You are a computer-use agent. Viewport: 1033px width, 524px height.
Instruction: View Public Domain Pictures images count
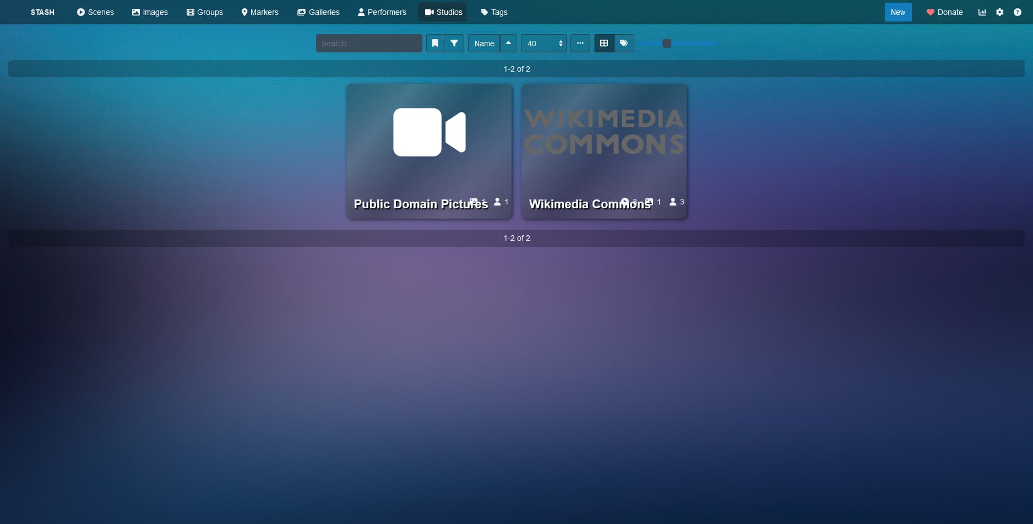477,202
